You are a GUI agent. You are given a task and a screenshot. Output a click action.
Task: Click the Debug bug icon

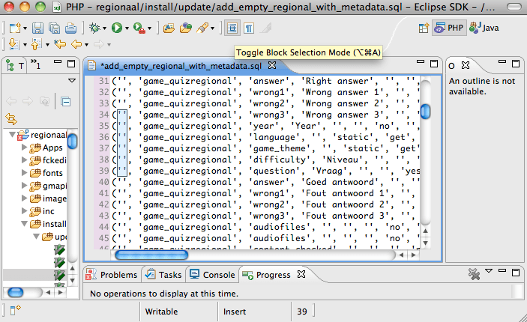[x=94, y=28]
